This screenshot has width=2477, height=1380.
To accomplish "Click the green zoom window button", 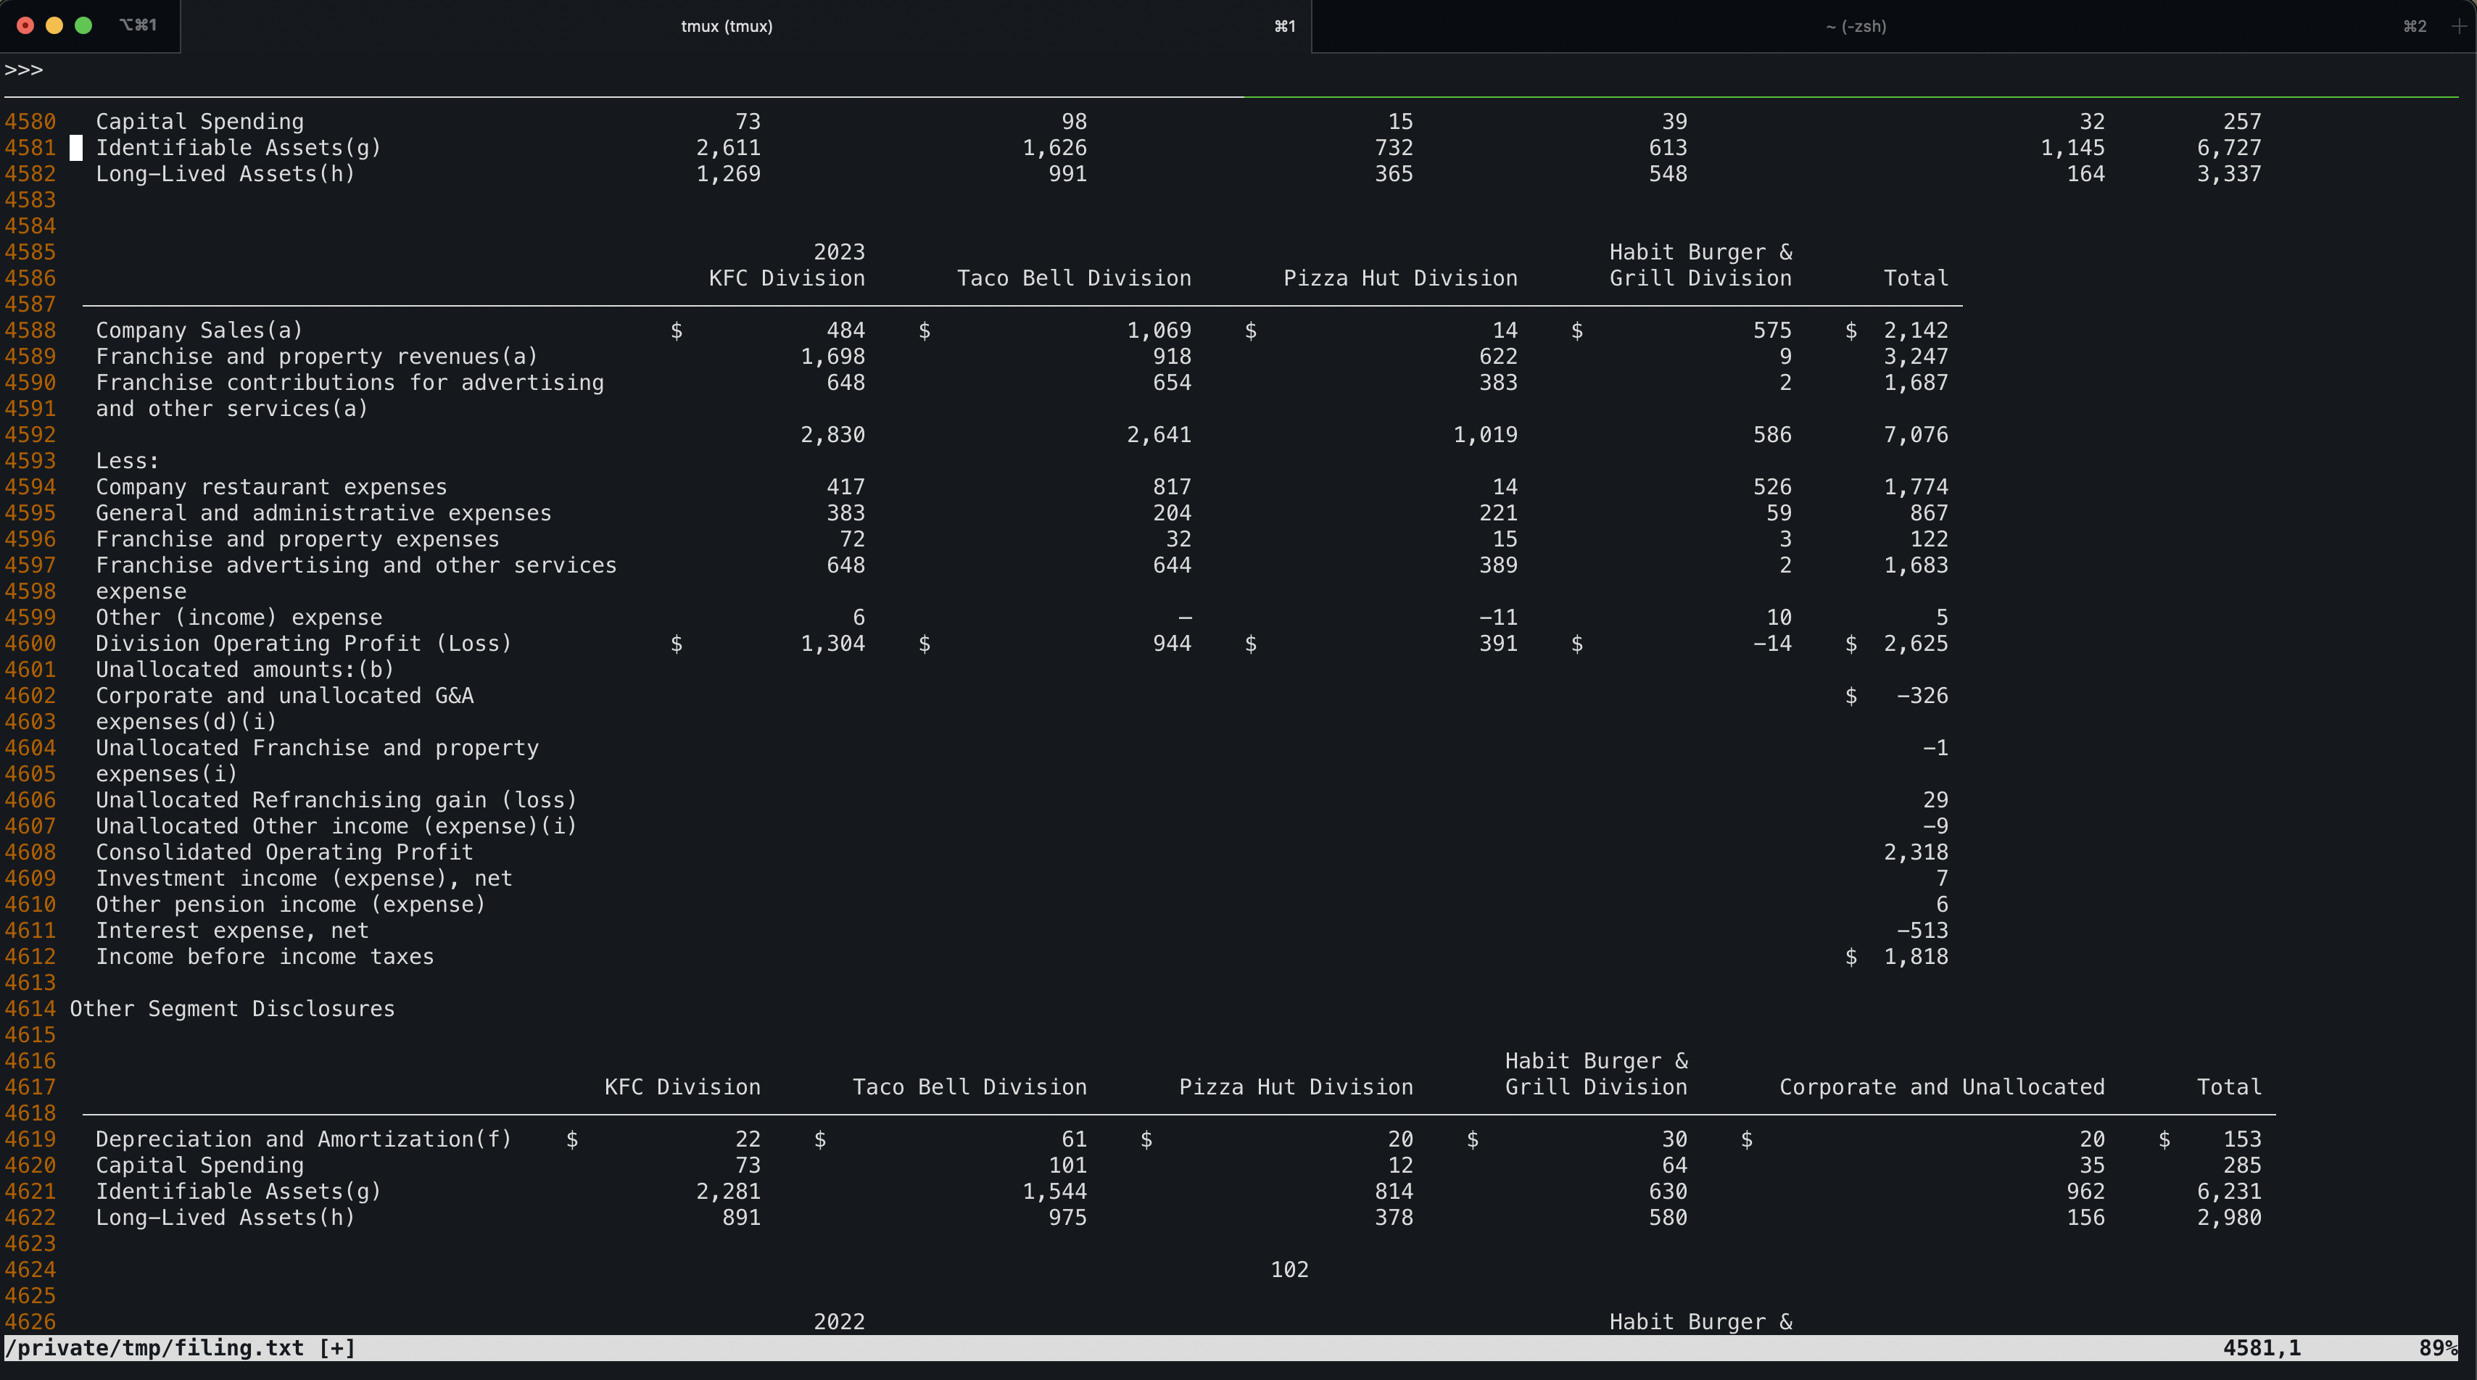I will tap(83, 26).
